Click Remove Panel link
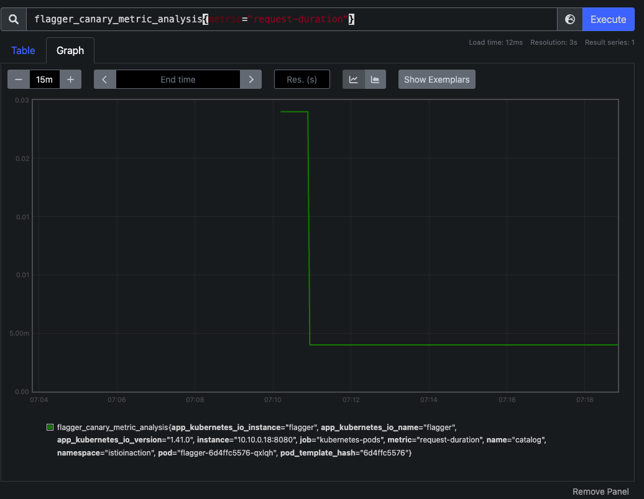644x499 pixels. [x=600, y=492]
